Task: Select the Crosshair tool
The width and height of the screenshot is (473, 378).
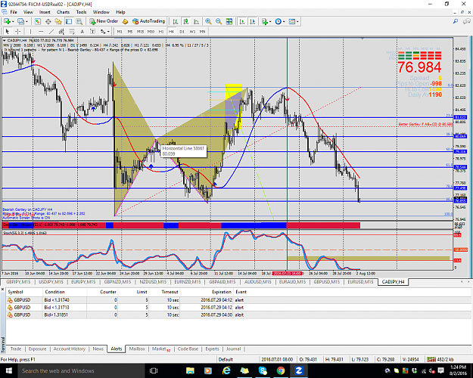Action: [x=18, y=31]
